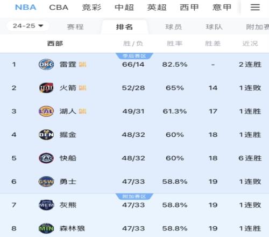Screen dimensions: 269x237
Task: Select the 英超 league tab
Action: [157, 8]
